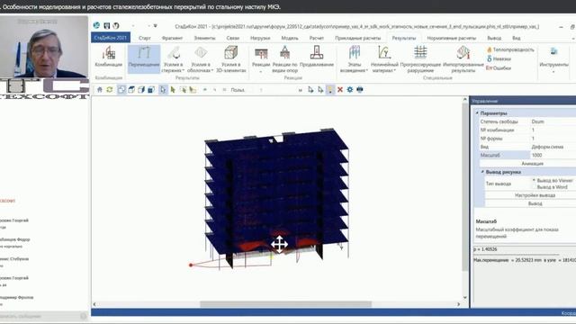Image resolution: width=576 pixels, height=324 pixels.
Task: Click the blue gear settings toolbar icon
Action: click(350, 90)
